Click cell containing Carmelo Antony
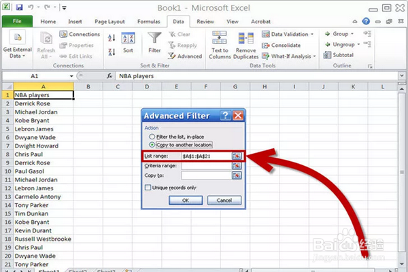Viewport: 408px width, 272px height. 44,197
